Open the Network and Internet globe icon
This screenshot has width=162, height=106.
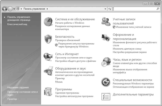point(48,56)
